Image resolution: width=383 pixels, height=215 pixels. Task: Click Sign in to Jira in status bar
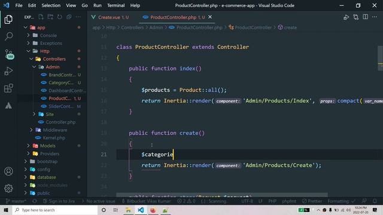(x=59, y=201)
